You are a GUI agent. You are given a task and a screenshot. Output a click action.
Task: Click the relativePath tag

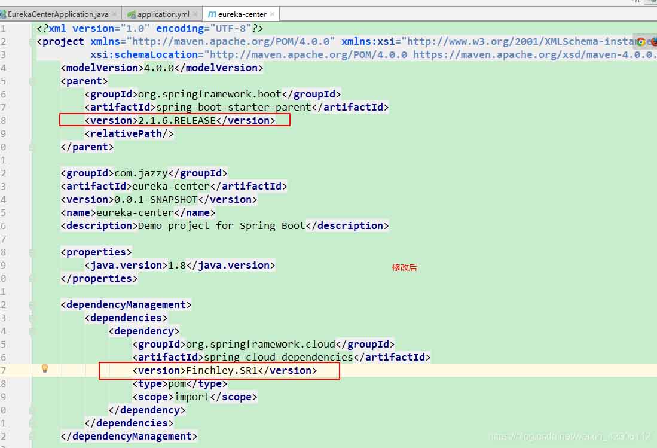pos(129,134)
